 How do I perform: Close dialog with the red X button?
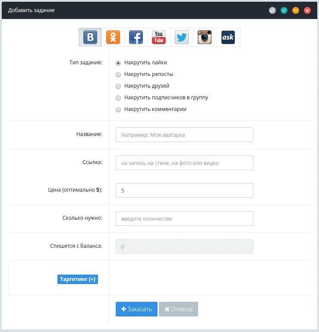pyautogui.click(x=307, y=10)
